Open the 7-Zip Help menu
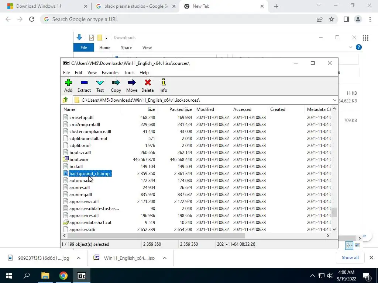Screen dimensions: 378x283 tap(144, 73)
